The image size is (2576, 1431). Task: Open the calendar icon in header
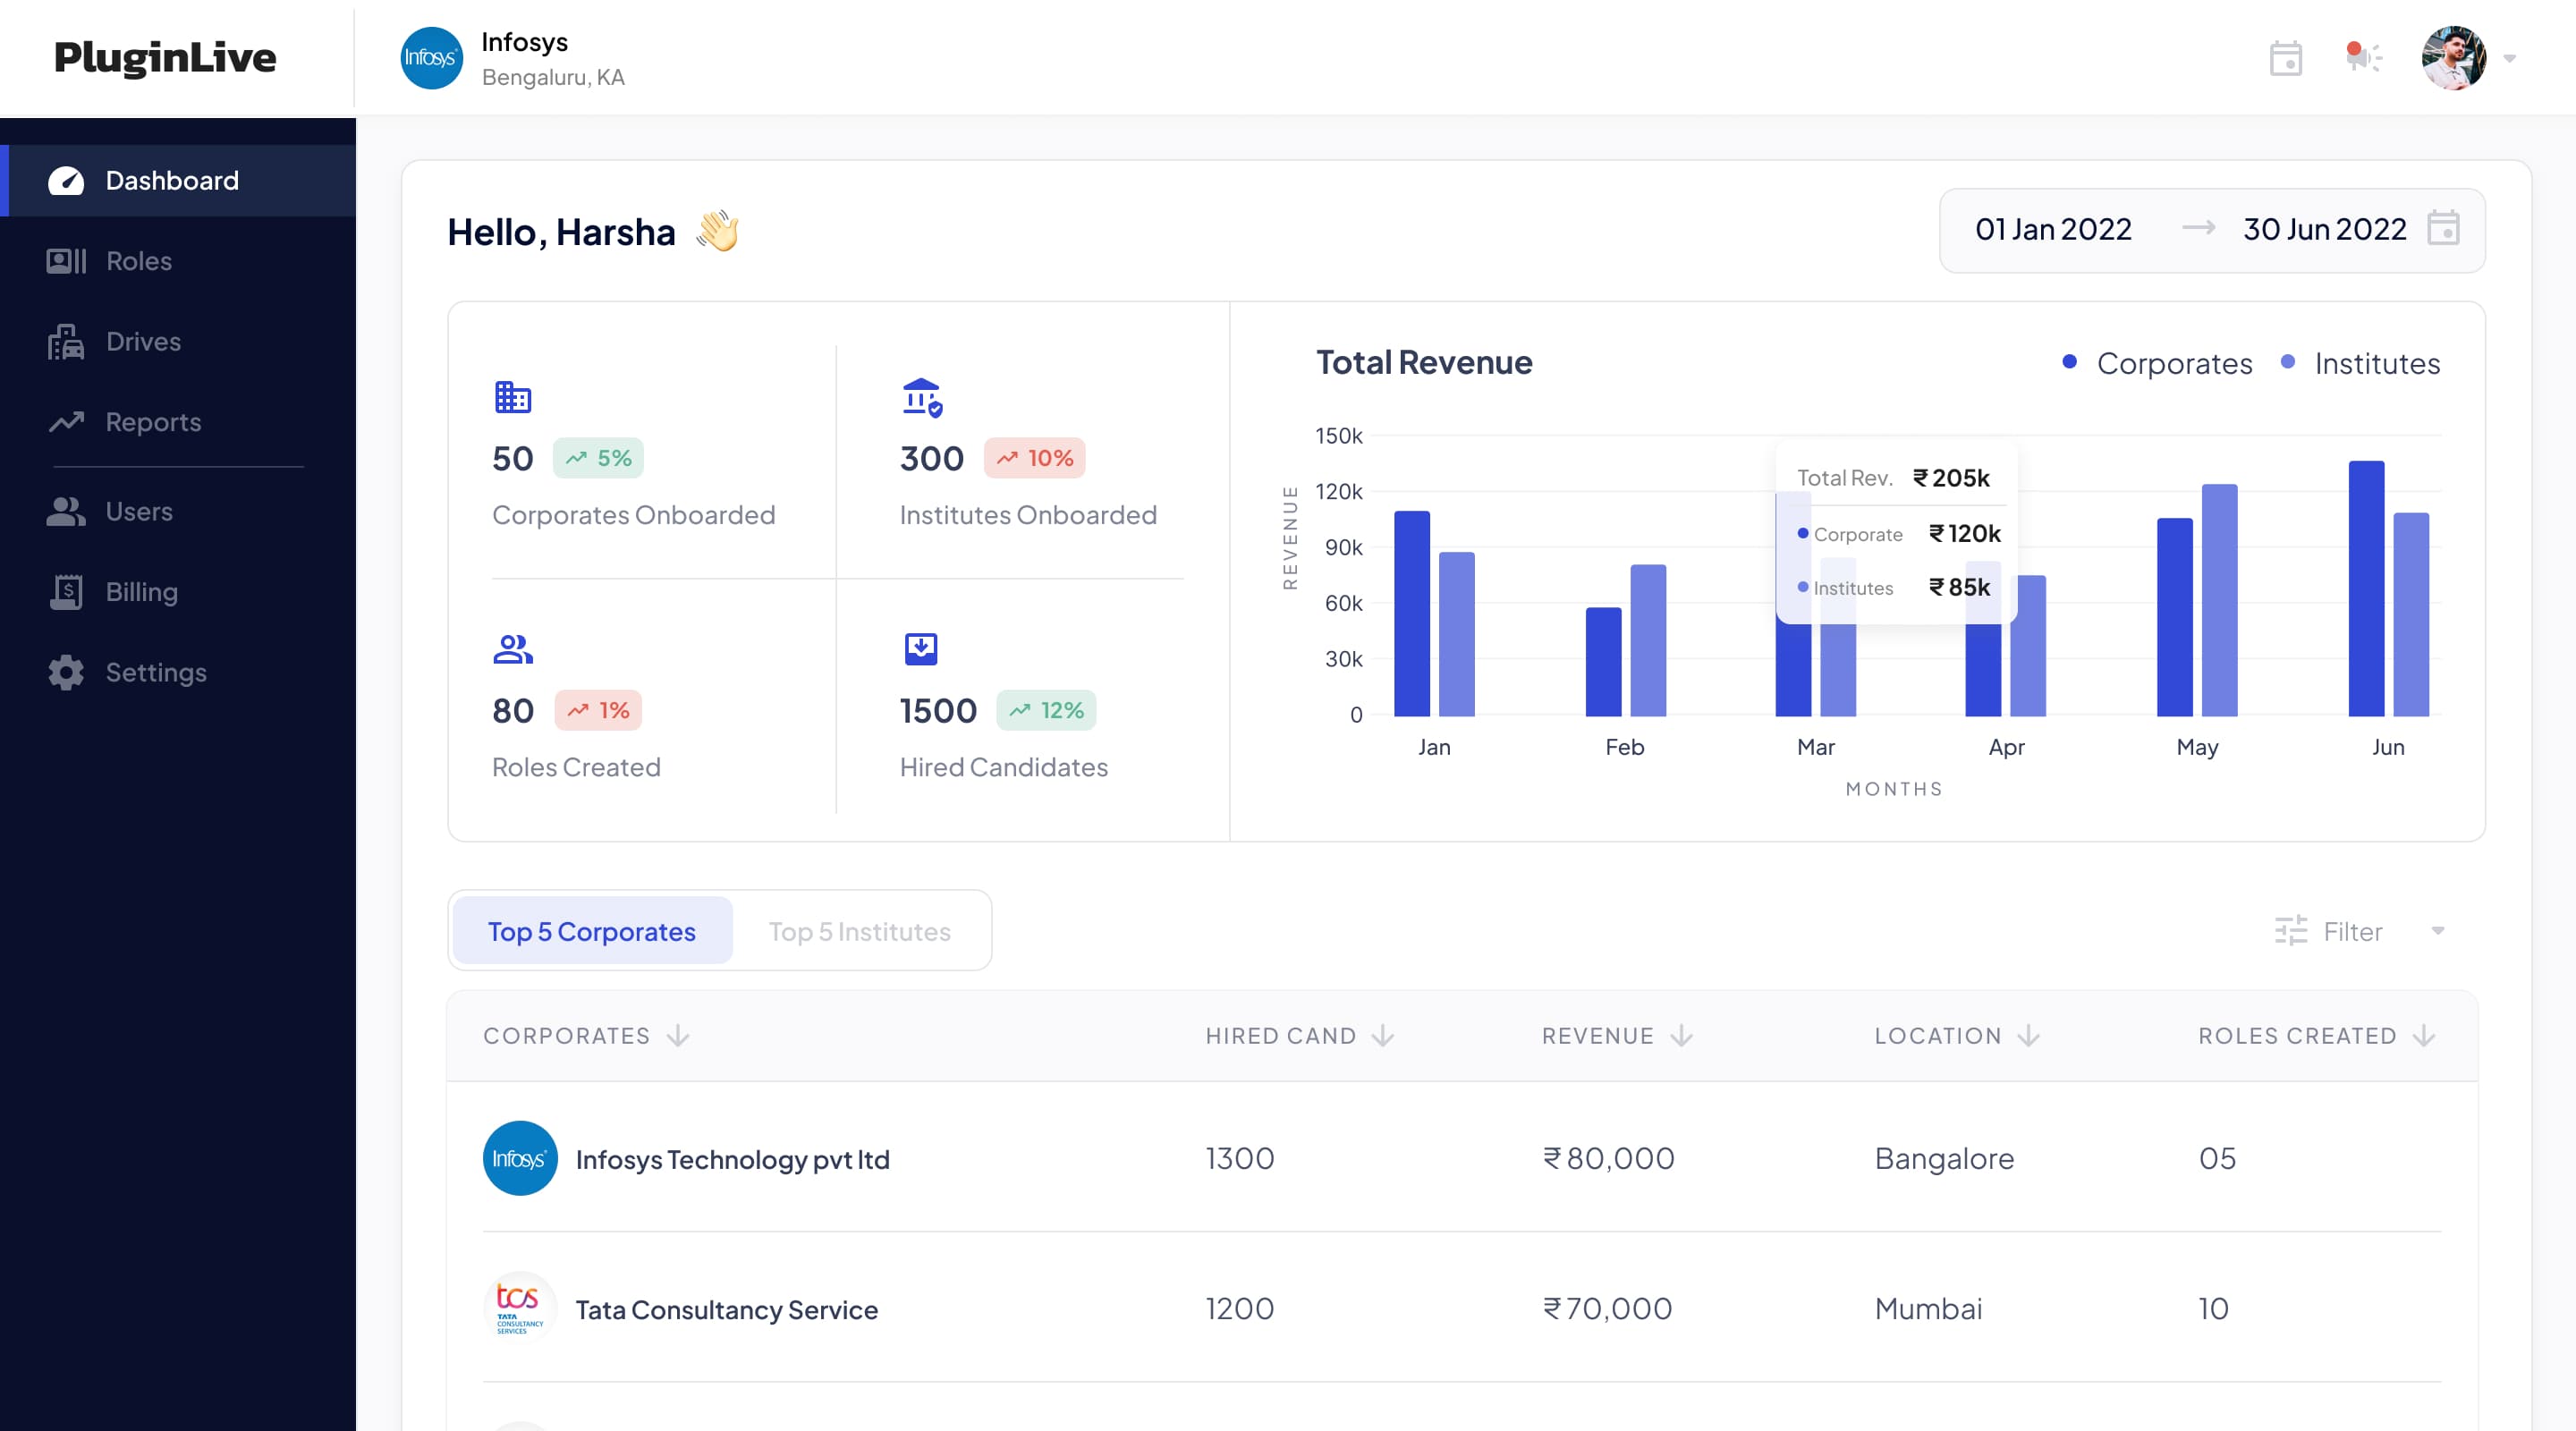(2285, 58)
